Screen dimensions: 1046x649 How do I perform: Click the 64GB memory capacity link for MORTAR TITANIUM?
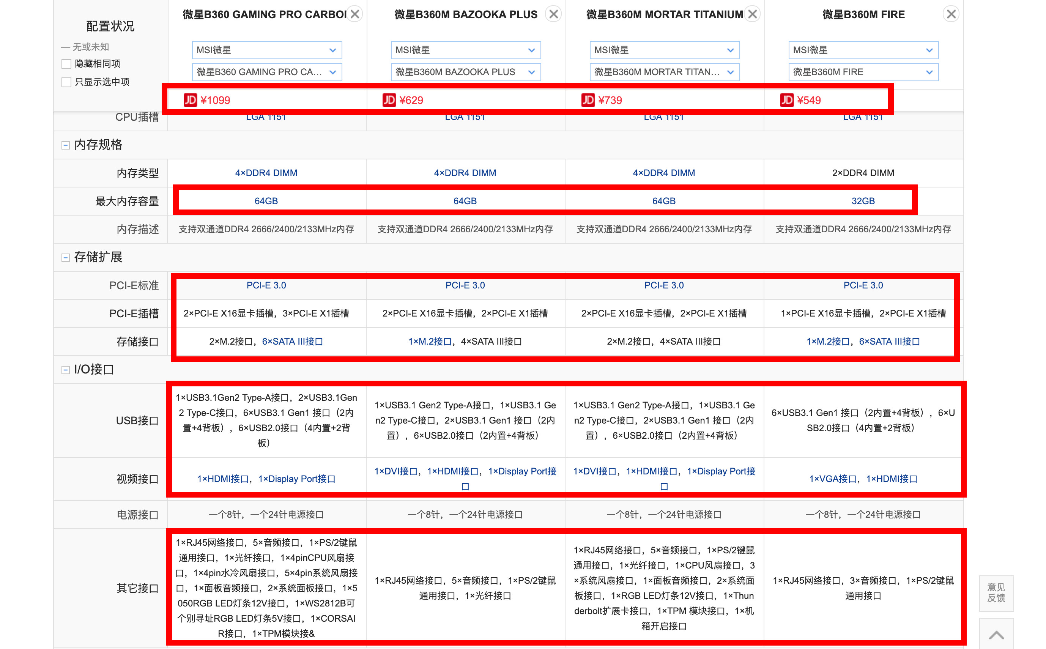point(663,200)
